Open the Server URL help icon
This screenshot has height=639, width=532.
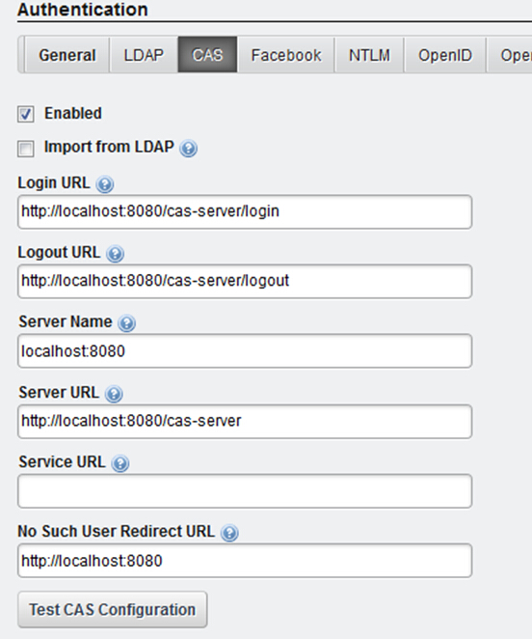click(x=114, y=394)
